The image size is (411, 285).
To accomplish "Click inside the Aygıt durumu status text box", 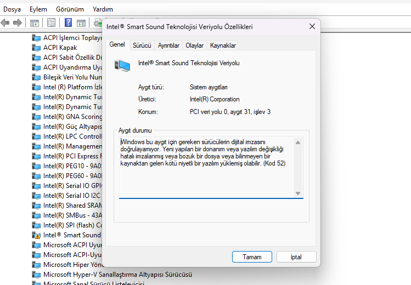I will (206, 168).
